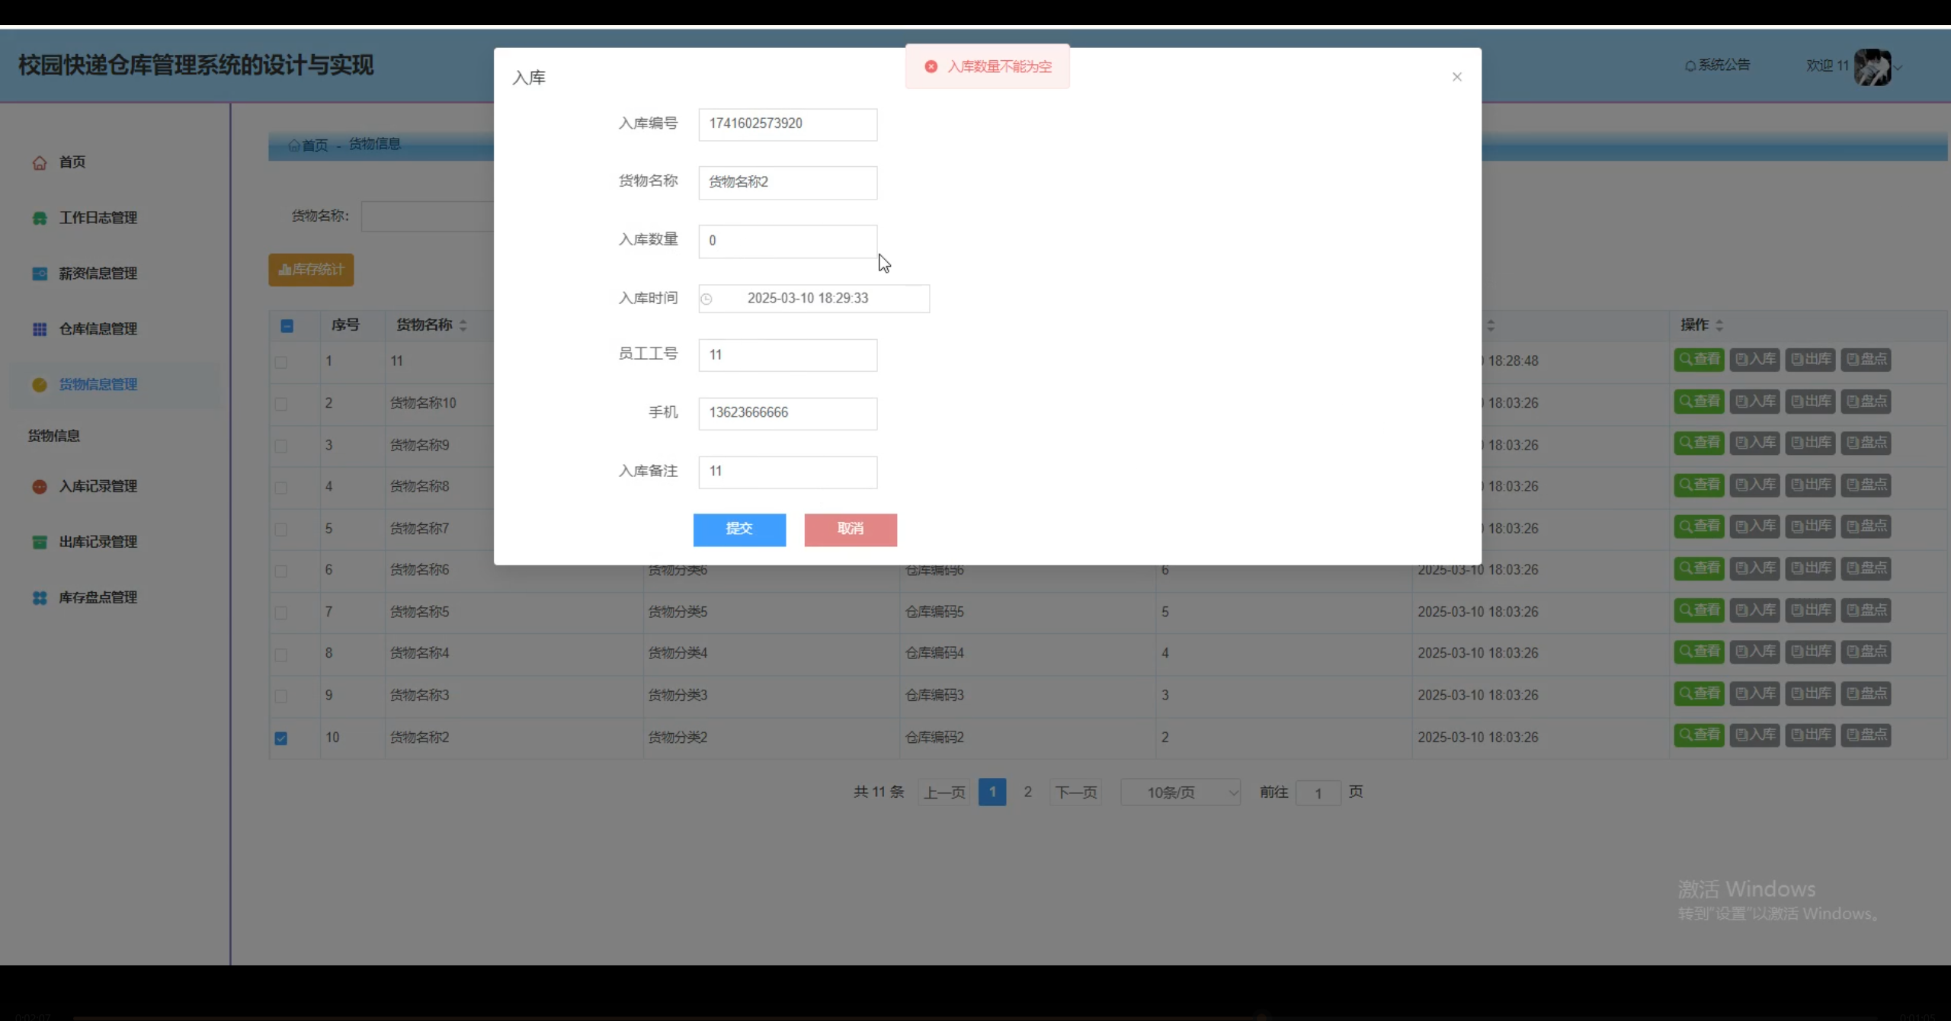Viewport: 1951px width, 1021px height.
Task: Open the 10条/页 page size dropdown
Action: 1180,792
